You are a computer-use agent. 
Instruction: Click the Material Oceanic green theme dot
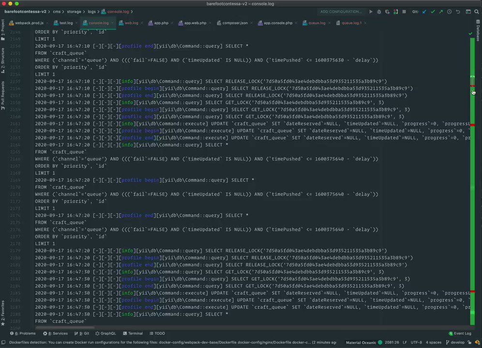click(380, 342)
